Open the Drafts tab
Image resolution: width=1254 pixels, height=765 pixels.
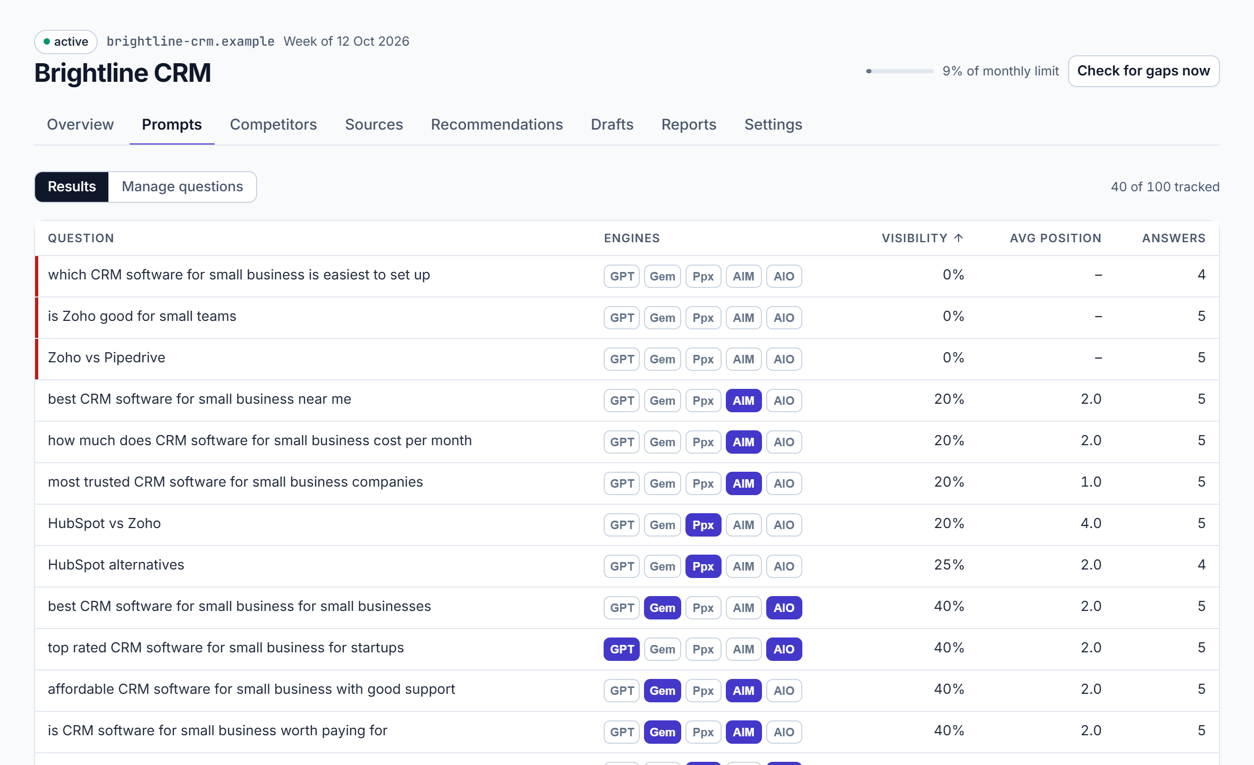tap(612, 124)
